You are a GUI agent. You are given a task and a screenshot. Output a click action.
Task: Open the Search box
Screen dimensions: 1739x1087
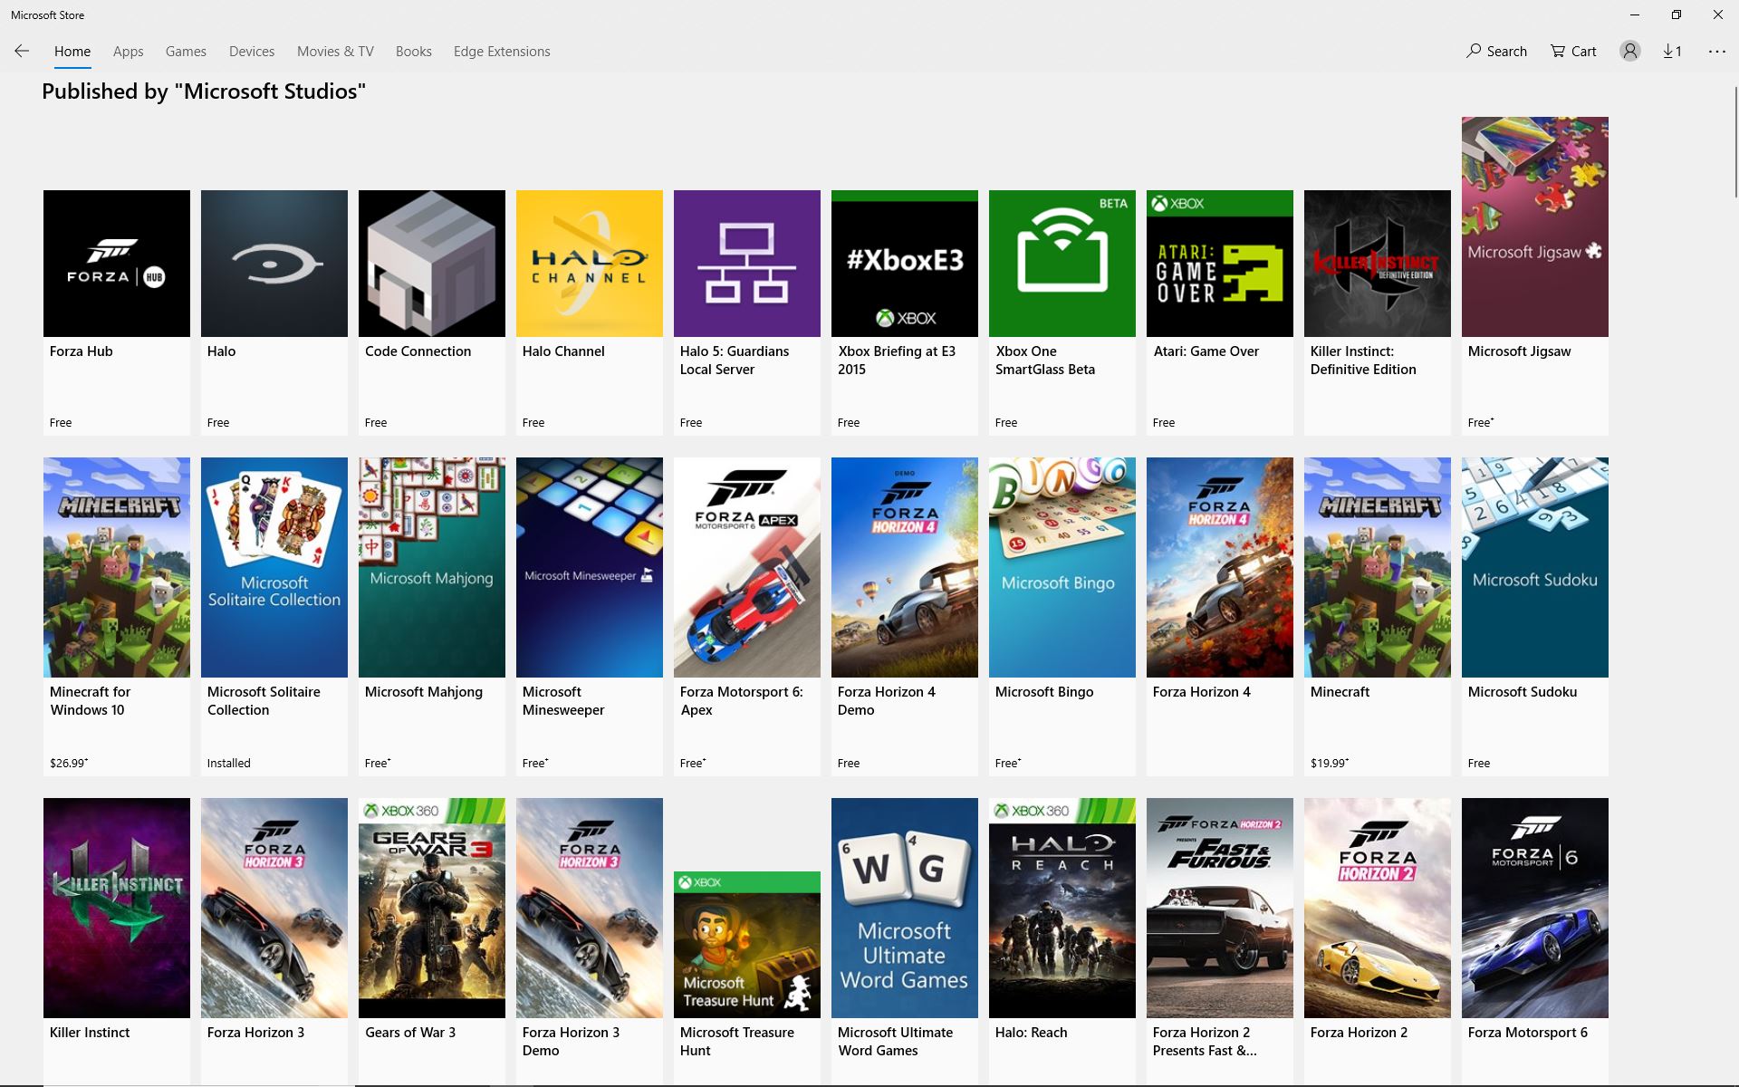coord(1496,51)
